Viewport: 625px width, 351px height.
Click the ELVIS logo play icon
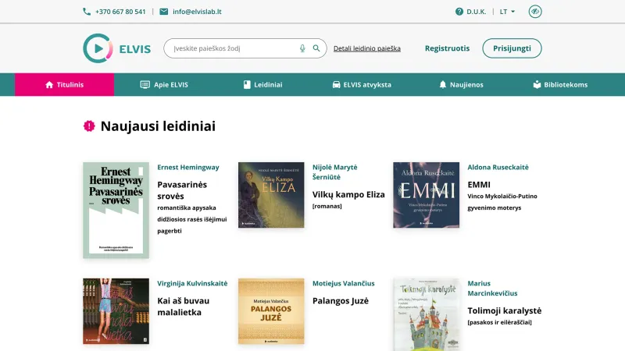point(98,48)
